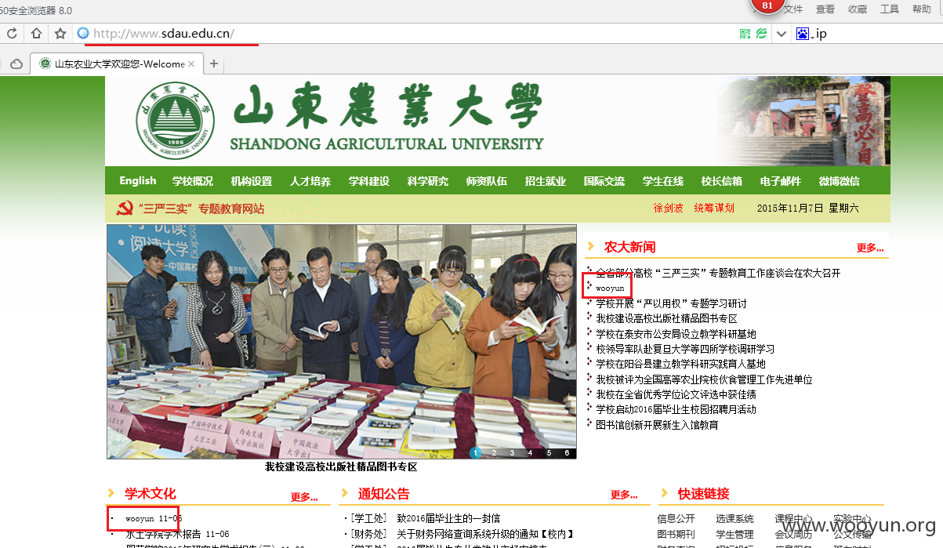Open 学校概况 in the navigation bar
The image size is (943, 548).
193,181
